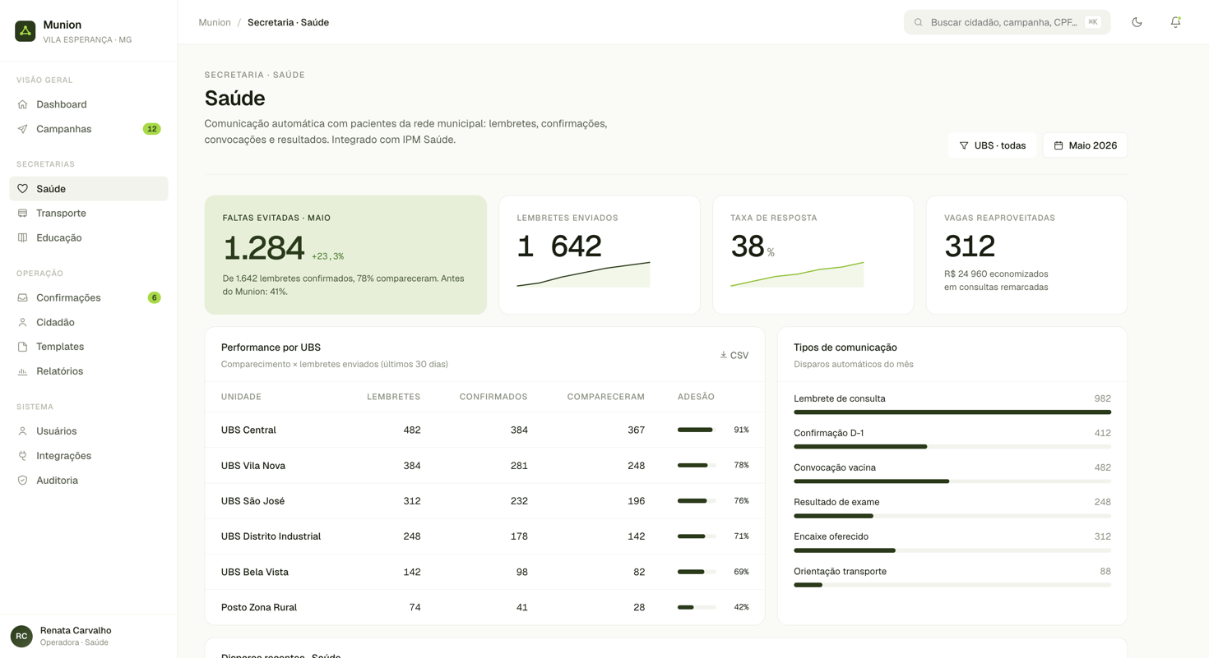The height and width of the screenshot is (658, 1209).
Task: Open Integrações via its plug icon
Action: click(x=23, y=456)
